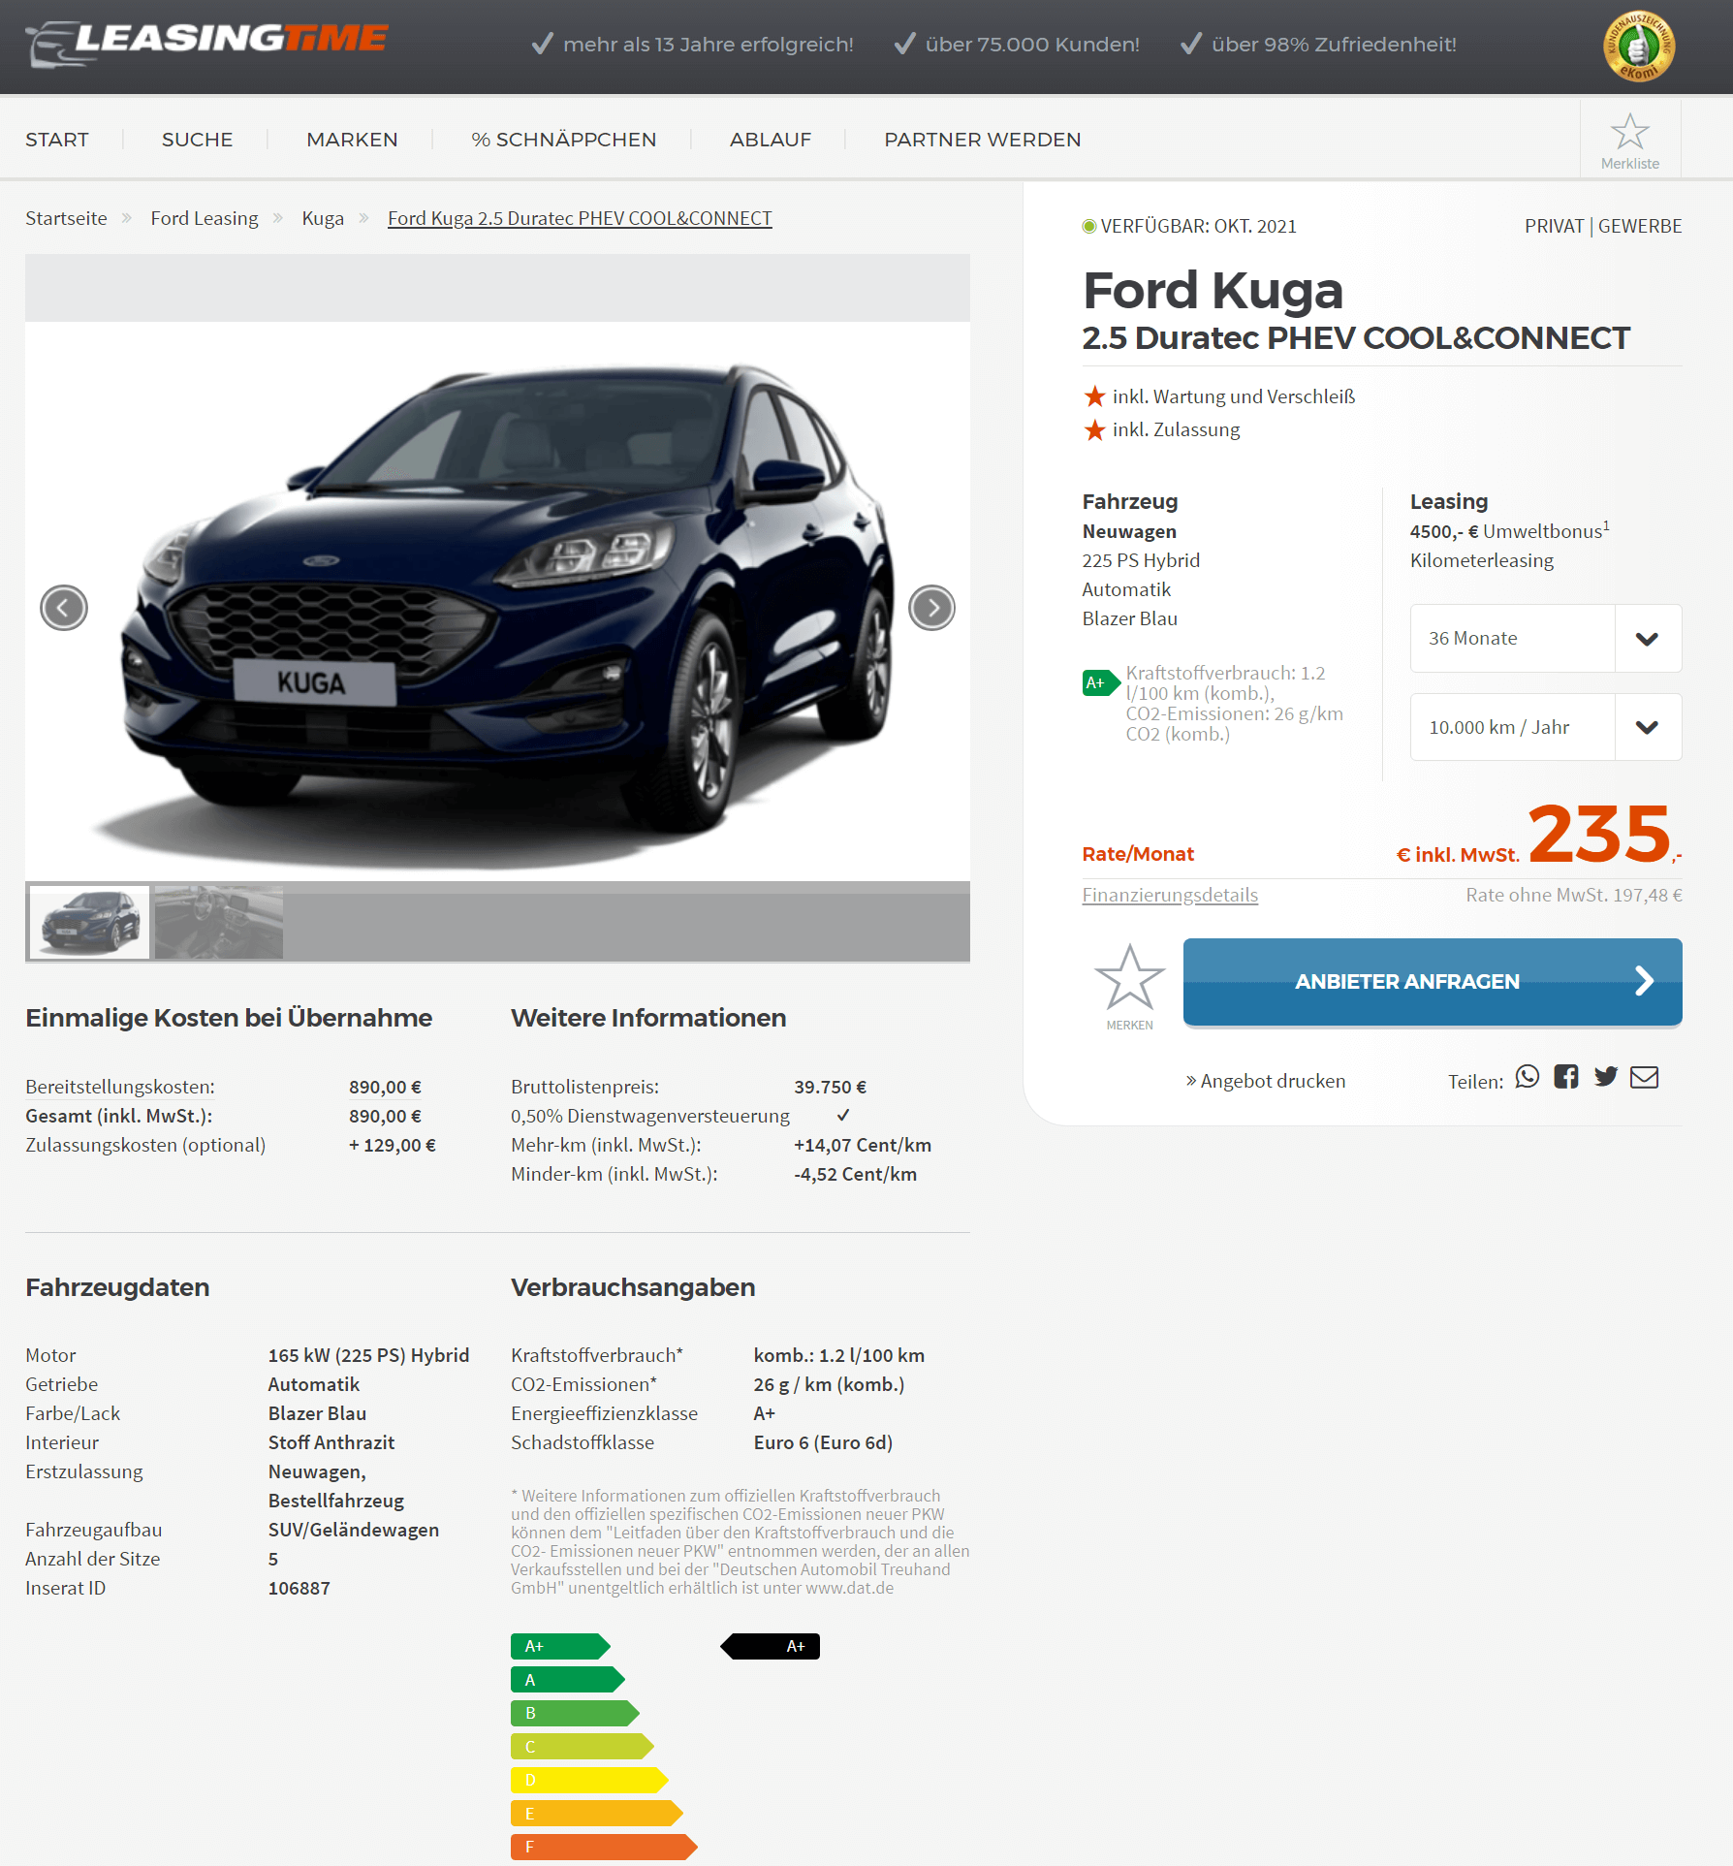Select green A+ efficiency bar
1733x1866 pixels.
click(560, 1646)
